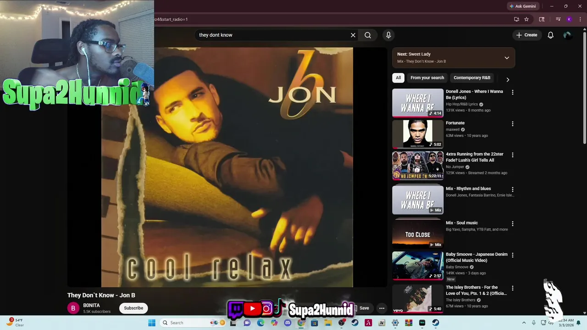Viewport: 587px width, 330px height.
Task: Open options for 4xtra No Jumper video
Action: [512, 155]
